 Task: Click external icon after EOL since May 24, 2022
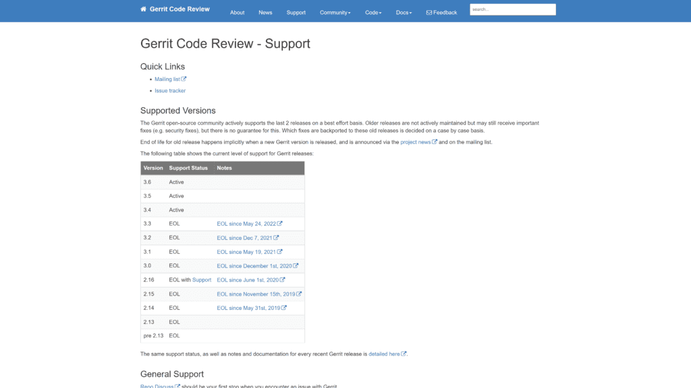280,224
